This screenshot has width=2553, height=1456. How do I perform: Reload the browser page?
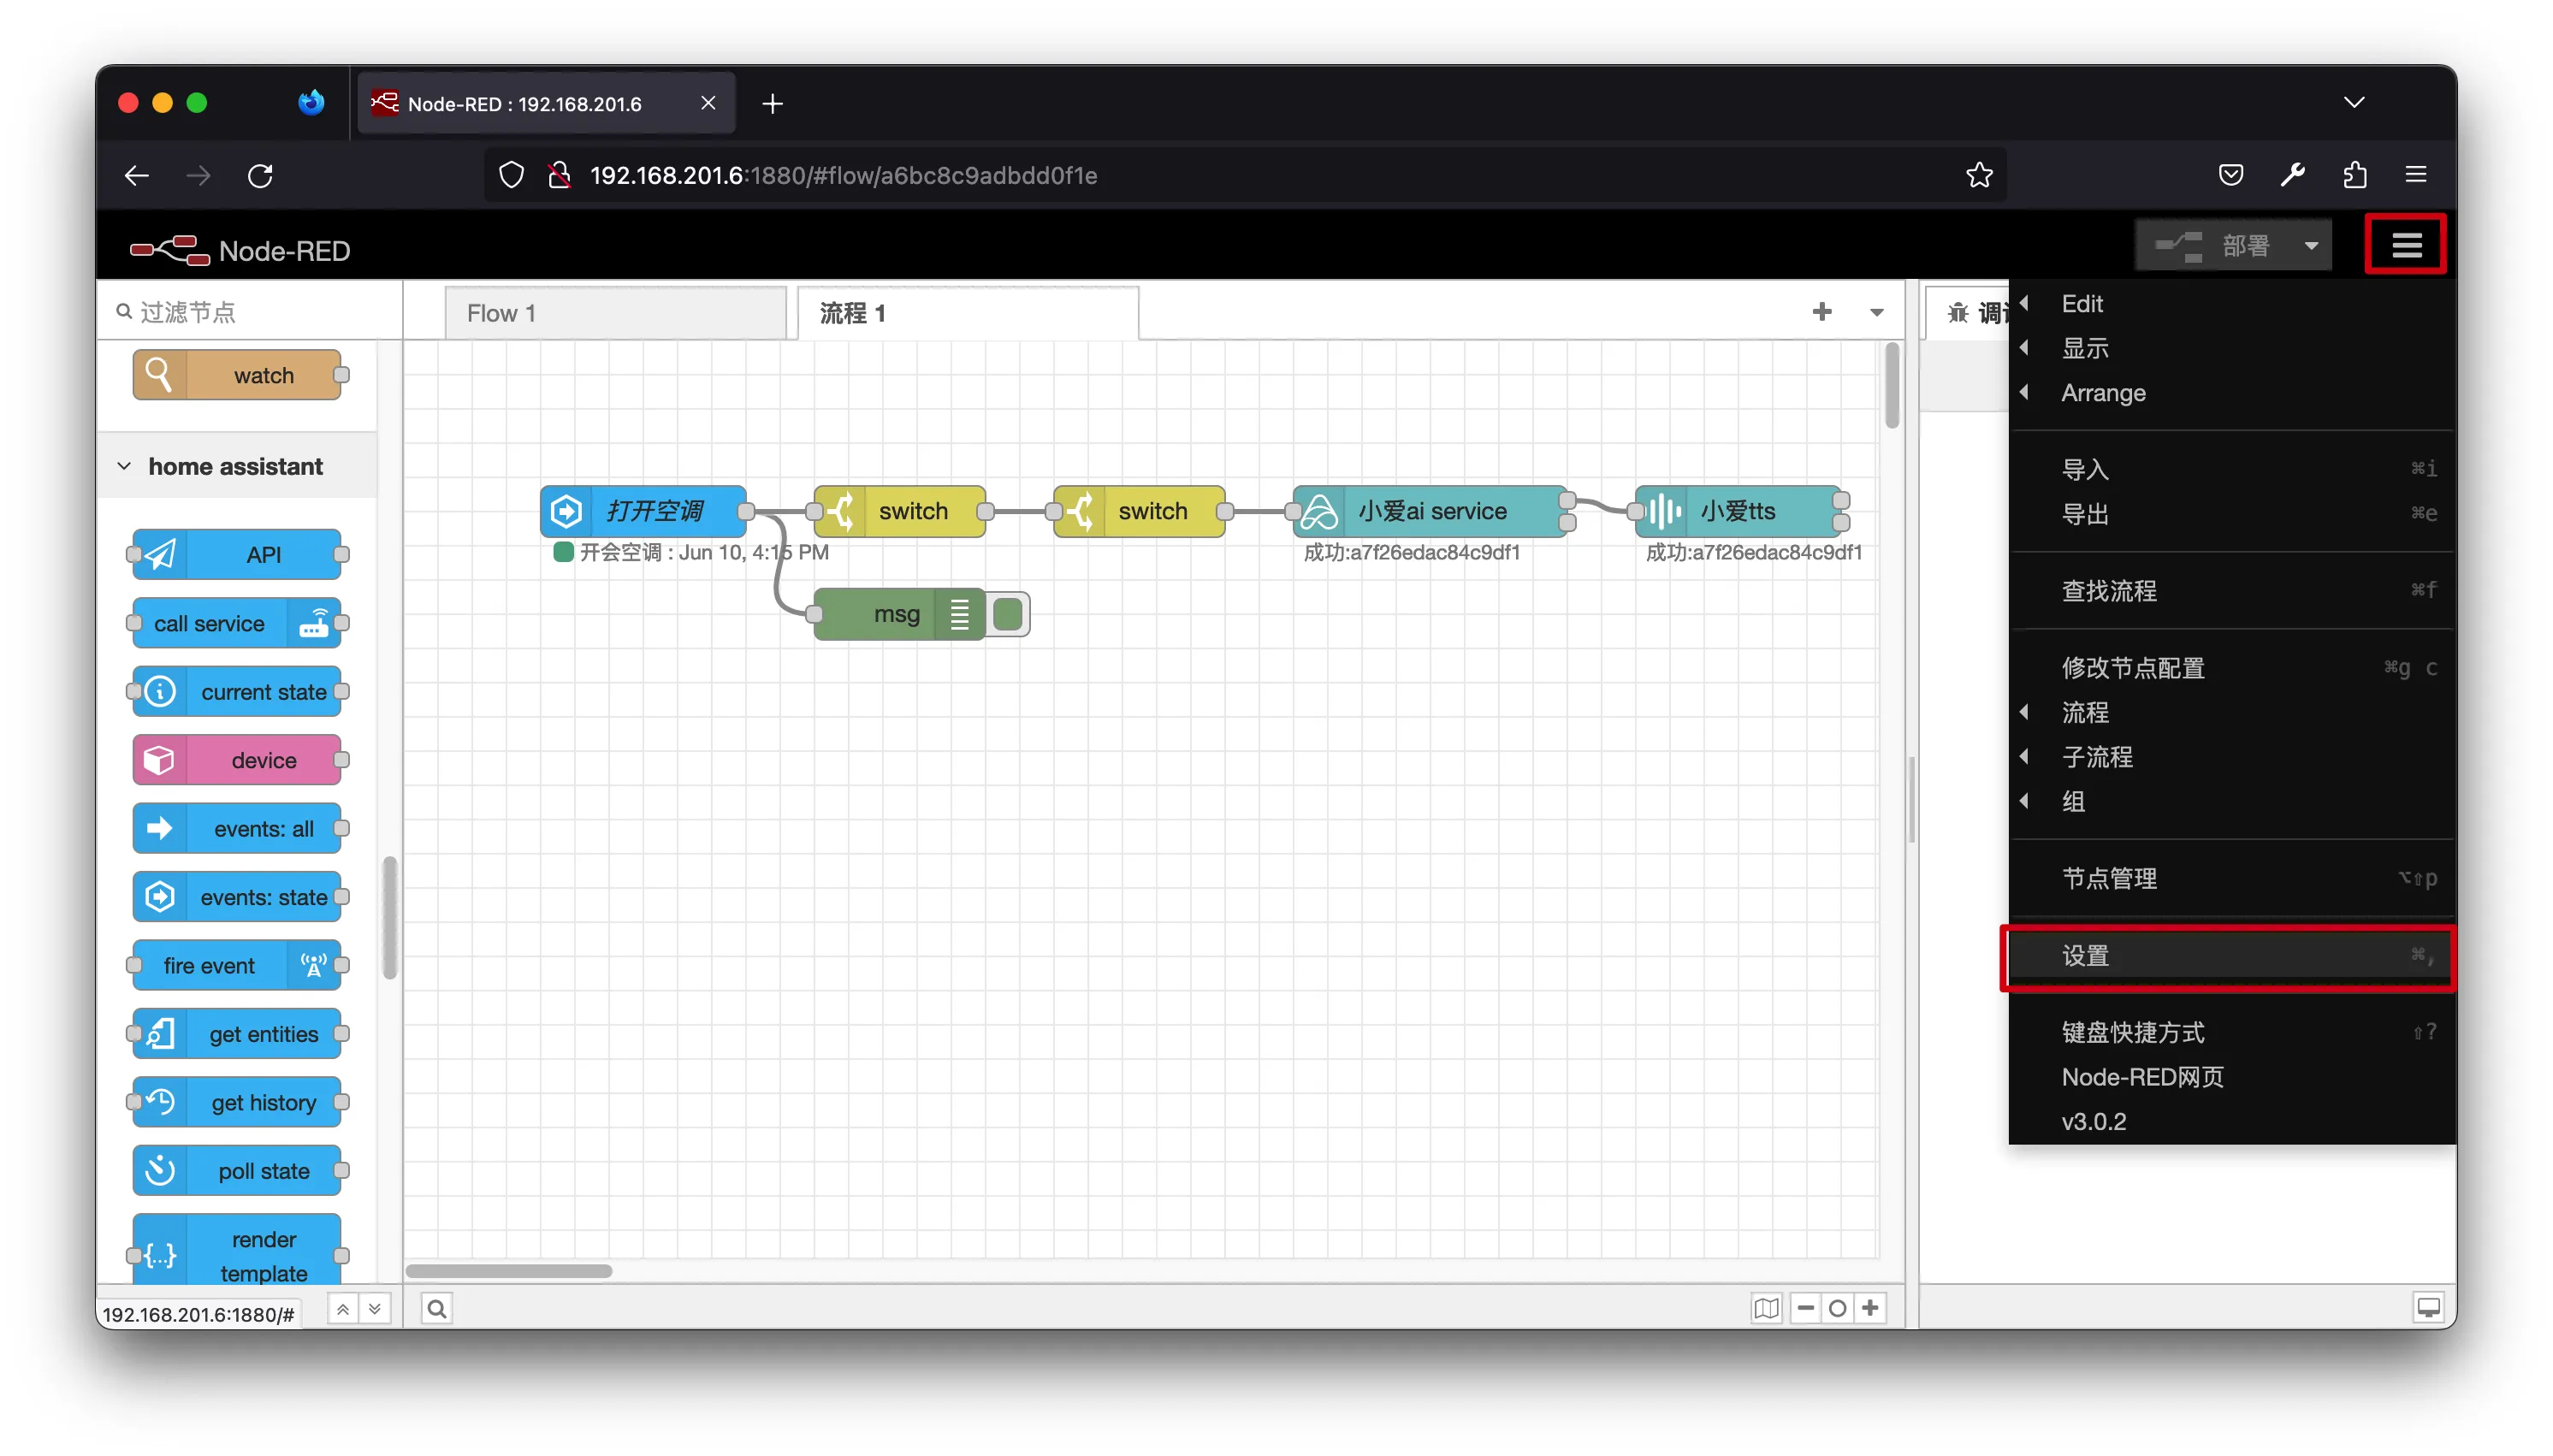[x=260, y=176]
